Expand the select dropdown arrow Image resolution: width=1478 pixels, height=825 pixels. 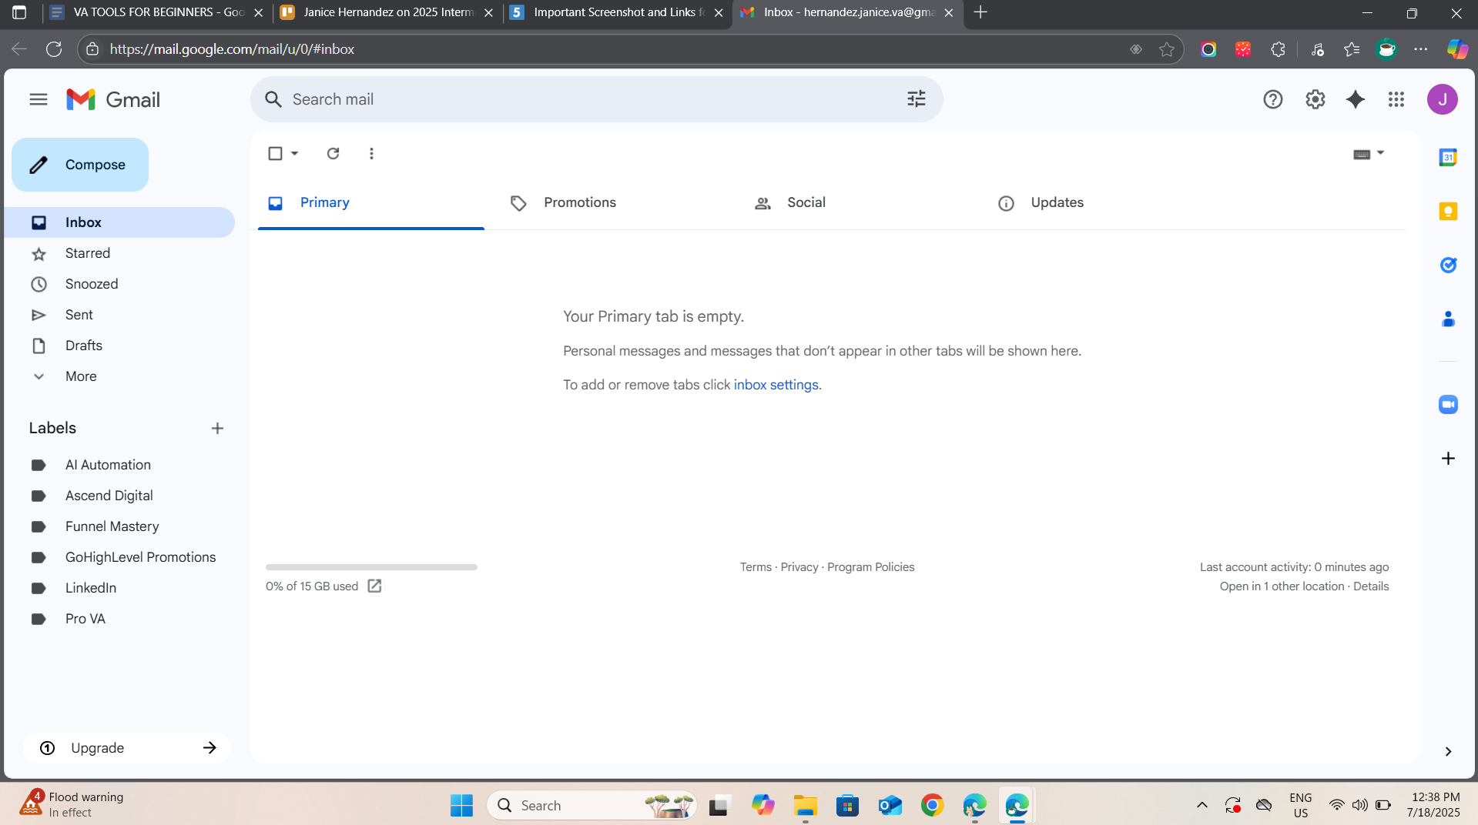pyautogui.click(x=294, y=153)
